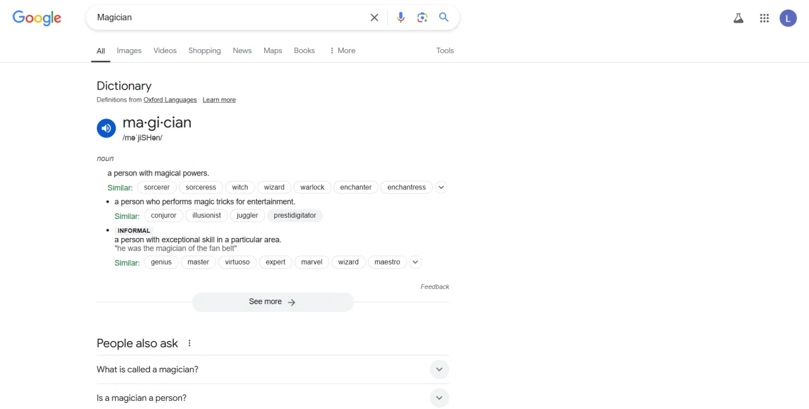Switch to the News tab
809x409 pixels.
[x=242, y=50]
